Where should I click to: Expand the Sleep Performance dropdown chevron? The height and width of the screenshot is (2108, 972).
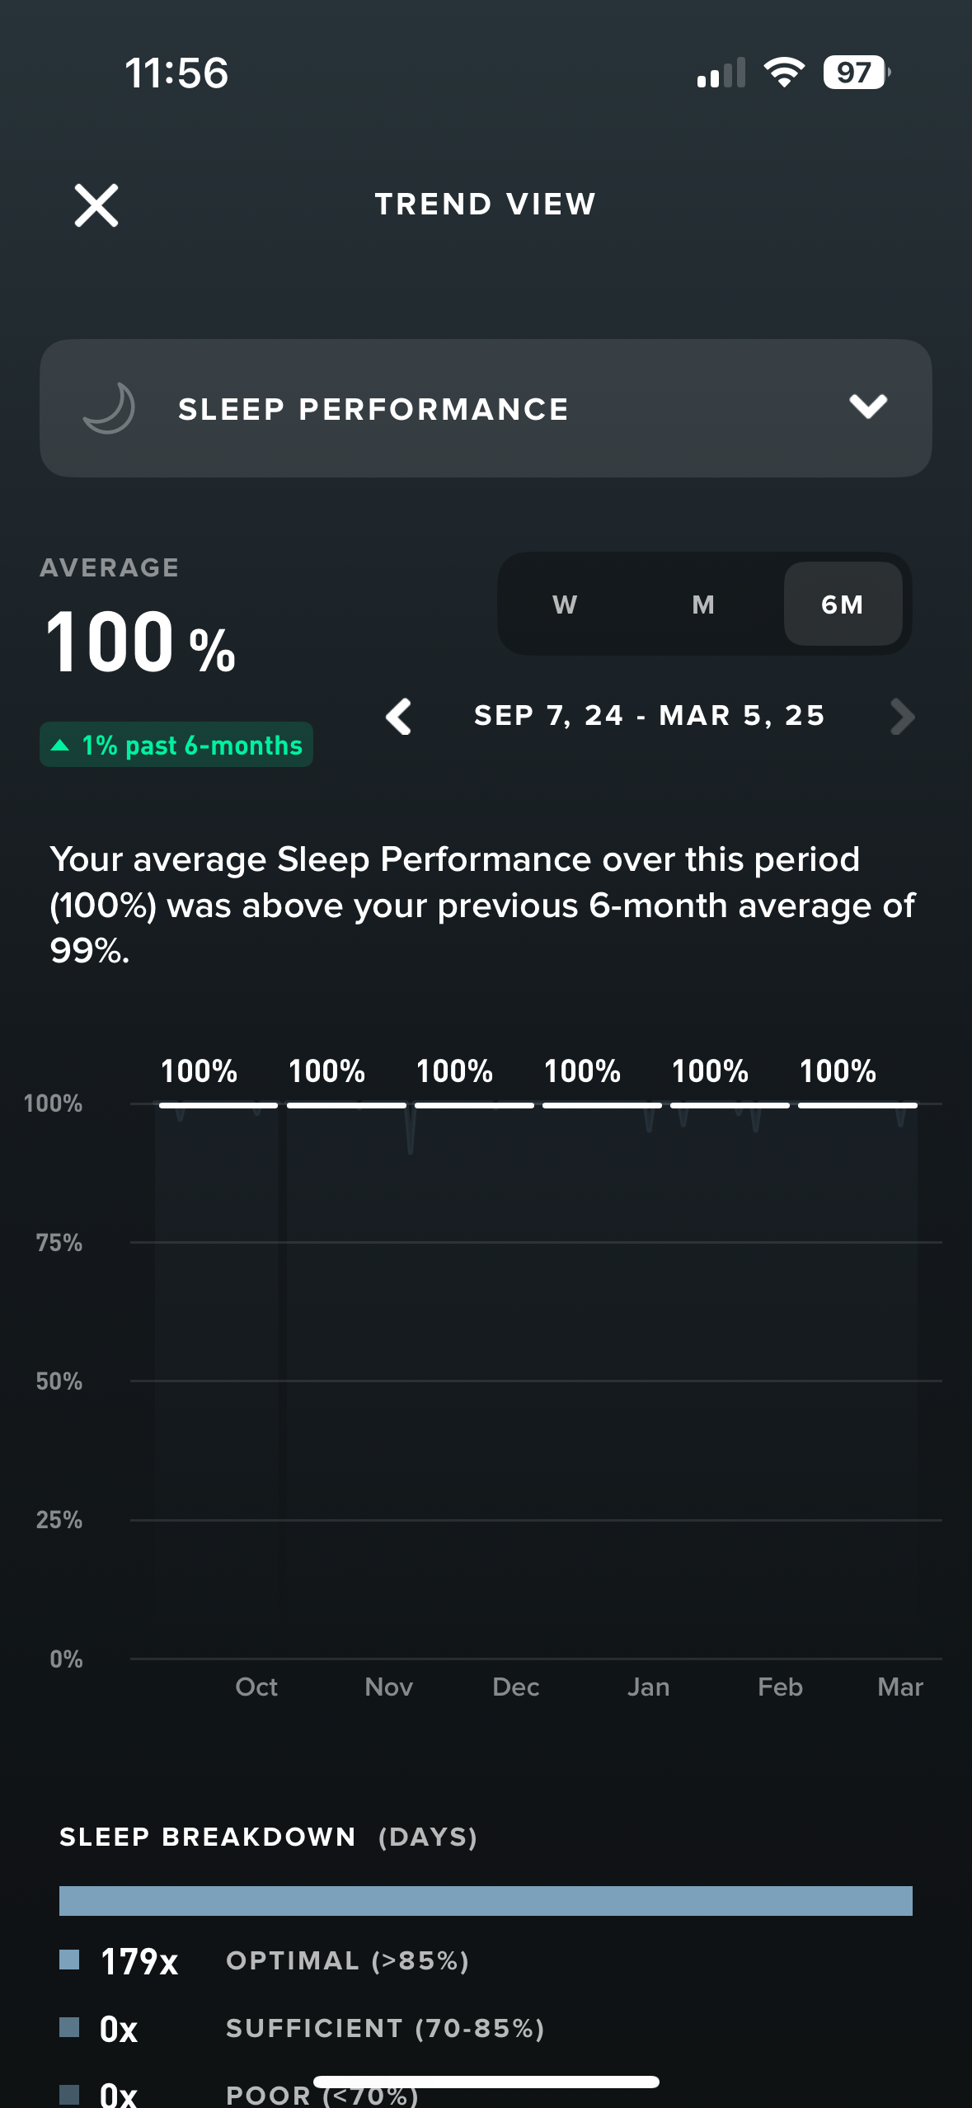868,407
